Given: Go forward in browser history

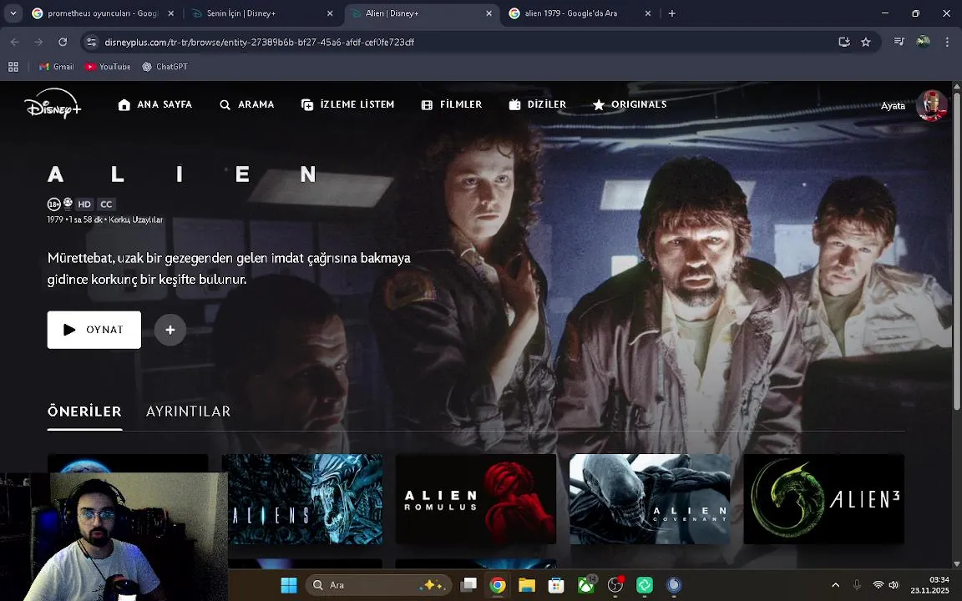Looking at the screenshot, I should 38,43.
